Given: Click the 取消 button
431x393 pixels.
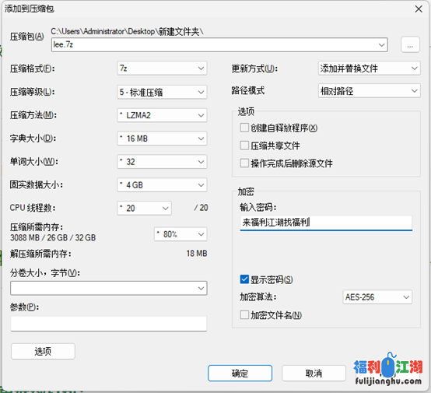Looking at the screenshot, I should point(314,374).
